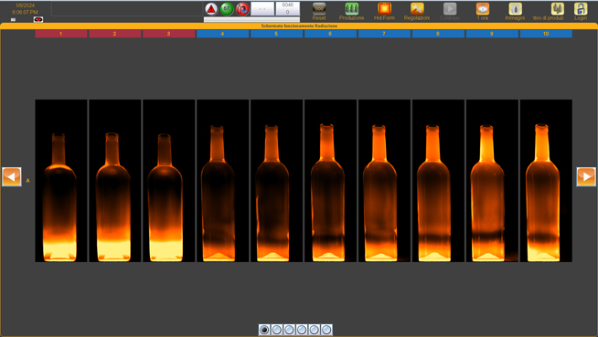Open the Immagini bottle icon
Screen dimensions: 598x337
(515, 9)
